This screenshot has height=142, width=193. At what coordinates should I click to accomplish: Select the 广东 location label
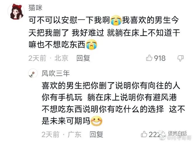[74, 134]
